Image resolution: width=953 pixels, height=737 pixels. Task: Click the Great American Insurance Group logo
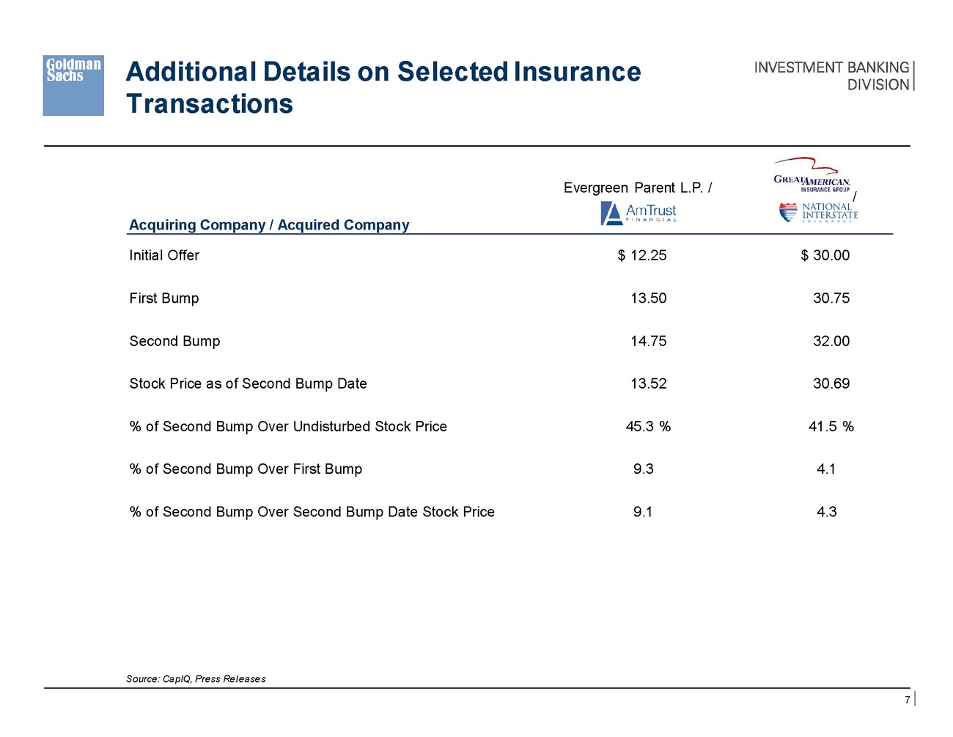[x=812, y=176]
